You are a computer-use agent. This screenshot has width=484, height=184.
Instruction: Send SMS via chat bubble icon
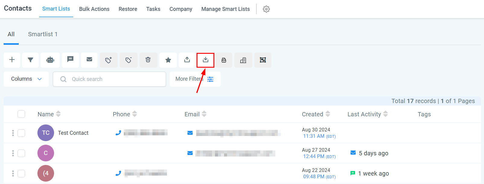pyautogui.click(x=70, y=60)
